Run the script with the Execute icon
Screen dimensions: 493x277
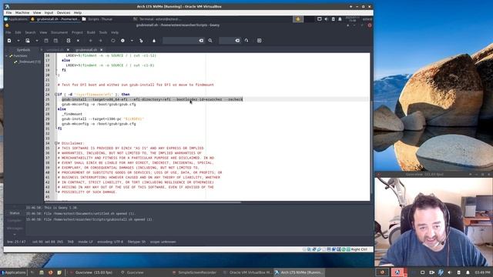[141, 41]
